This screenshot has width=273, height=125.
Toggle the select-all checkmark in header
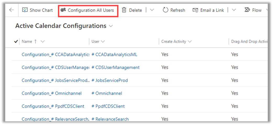[16, 41]
